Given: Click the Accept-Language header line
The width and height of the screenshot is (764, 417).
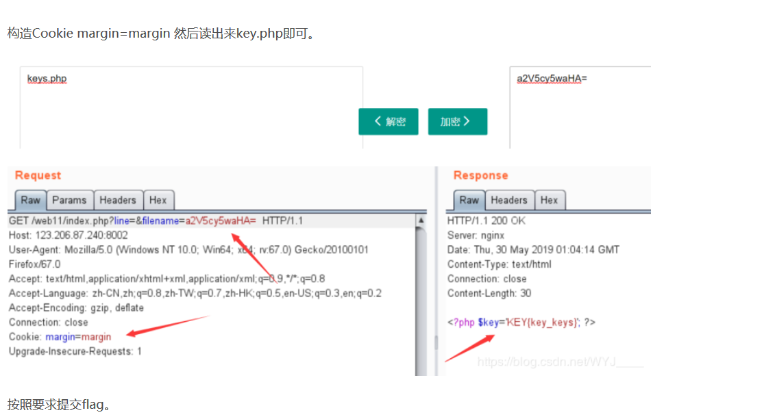Looking at the screenshot, I should point(195,293).
